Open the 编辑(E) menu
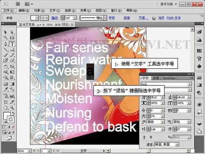The width and height of the screenshot is (205, 154). 24,11
